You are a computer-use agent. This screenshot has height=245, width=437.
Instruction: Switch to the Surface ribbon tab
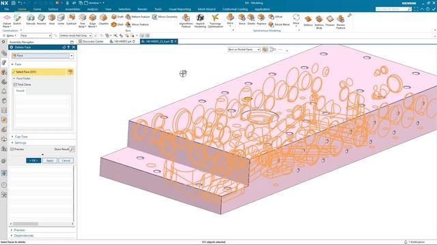[53, 9]
